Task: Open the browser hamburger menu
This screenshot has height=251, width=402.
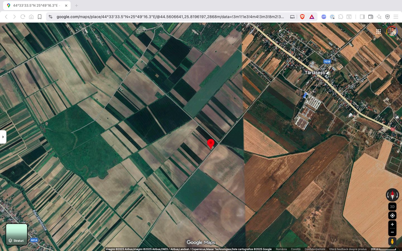Action: [x=396, y=17]
